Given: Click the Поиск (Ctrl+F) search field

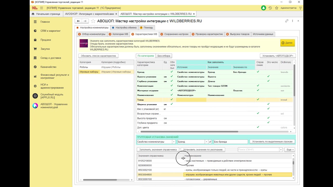Looking at the screenshot, I should click(259, 150).
